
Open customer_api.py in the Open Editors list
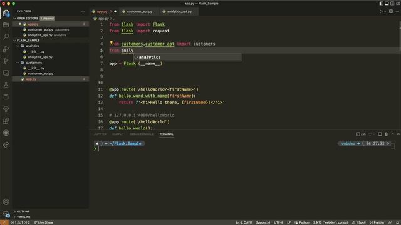(51, 29)
